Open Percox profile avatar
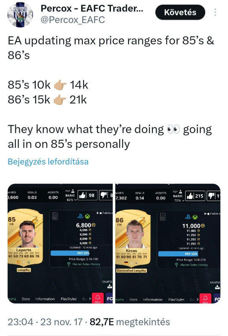The width and height of the screenshot is (228, 336). (20, 15)
